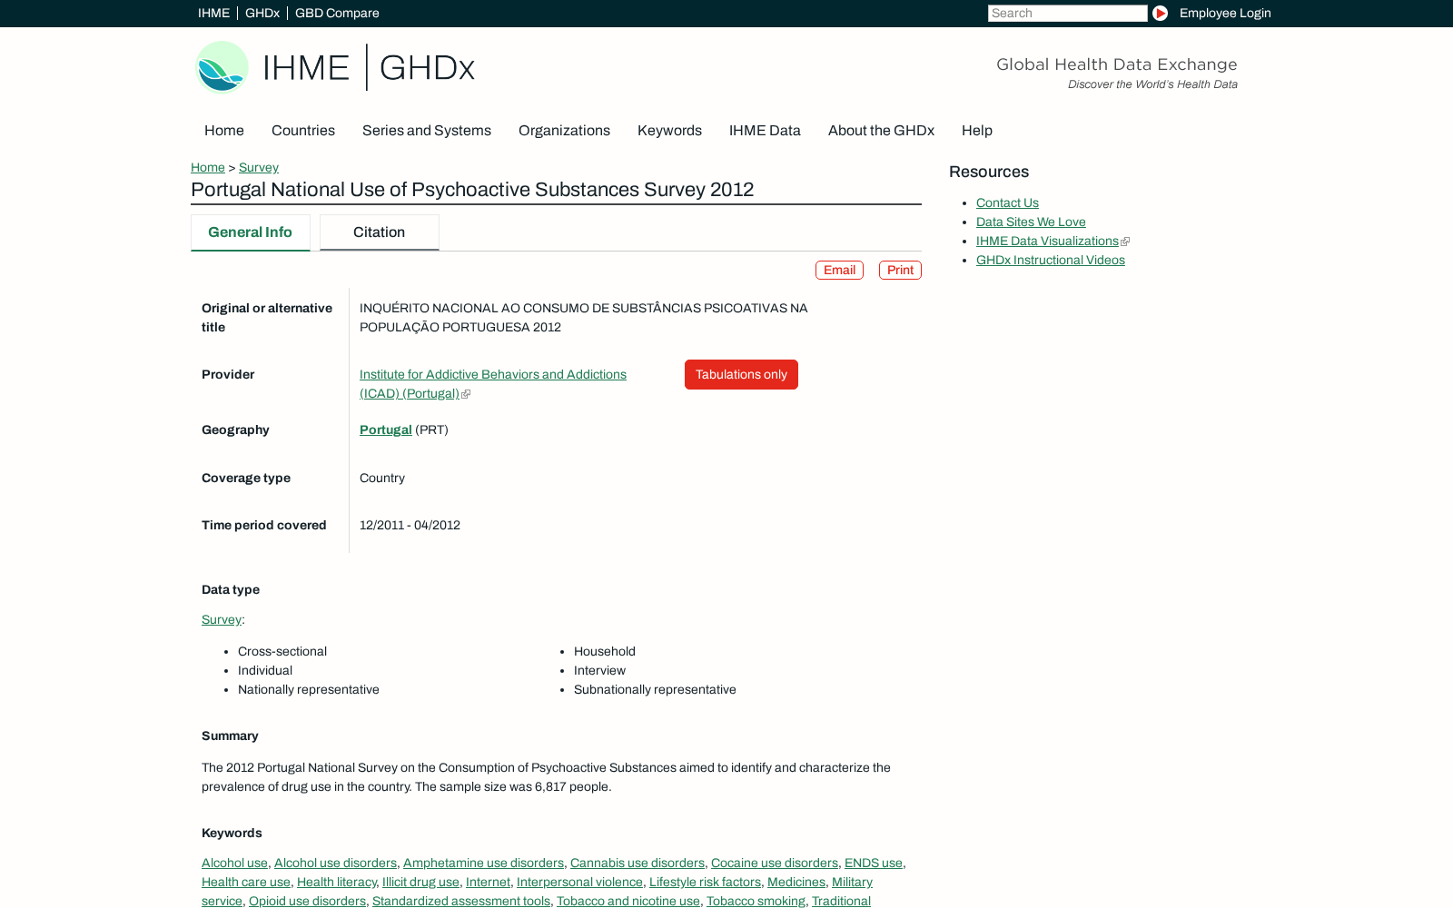This screenshot has height=908, width=1453.
Task: Open the Internet keyword link
Action: tap(488, 882)
